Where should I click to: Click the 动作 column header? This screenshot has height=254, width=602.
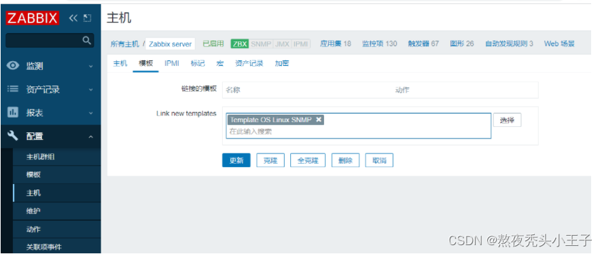[x=402, y=90]
